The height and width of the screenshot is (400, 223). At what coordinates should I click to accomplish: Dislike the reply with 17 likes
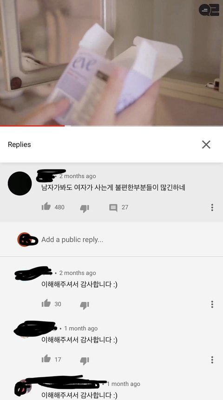pos(85,361)
